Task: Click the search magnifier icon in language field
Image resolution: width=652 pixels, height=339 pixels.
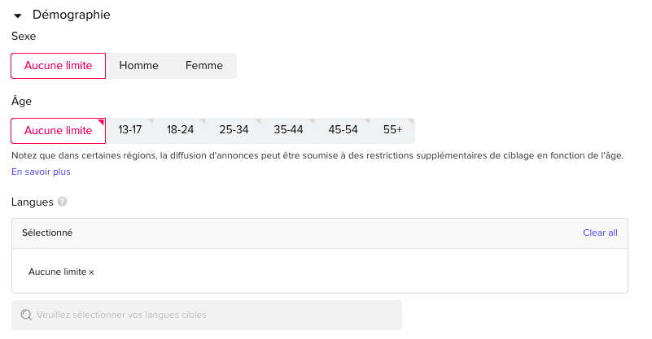Action: pyautogui.click(x=26, y=315)
